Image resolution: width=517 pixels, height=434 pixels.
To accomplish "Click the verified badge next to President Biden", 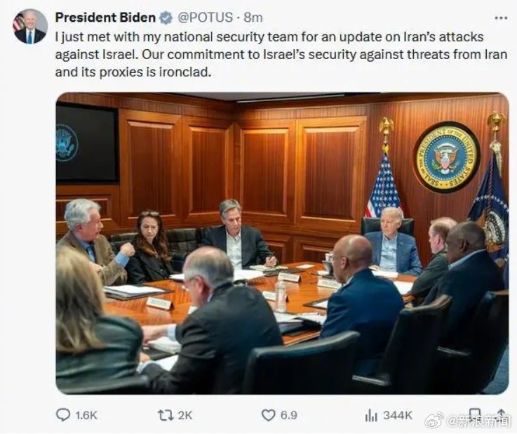I will pyautogui.click(x=166, y=18).
